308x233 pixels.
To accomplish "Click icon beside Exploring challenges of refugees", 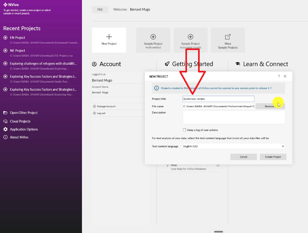I will 5,63.
